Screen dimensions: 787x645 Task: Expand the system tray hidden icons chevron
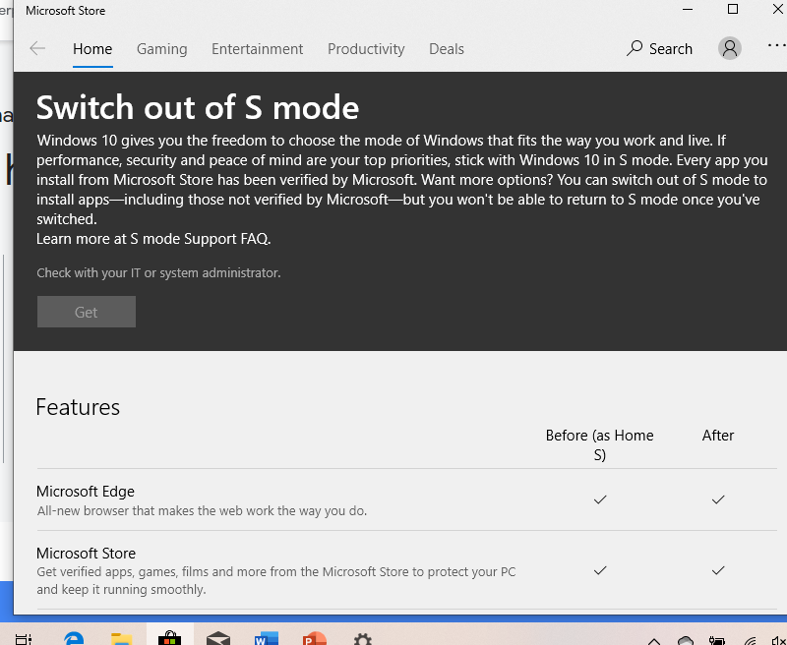[x=653, y=639]
